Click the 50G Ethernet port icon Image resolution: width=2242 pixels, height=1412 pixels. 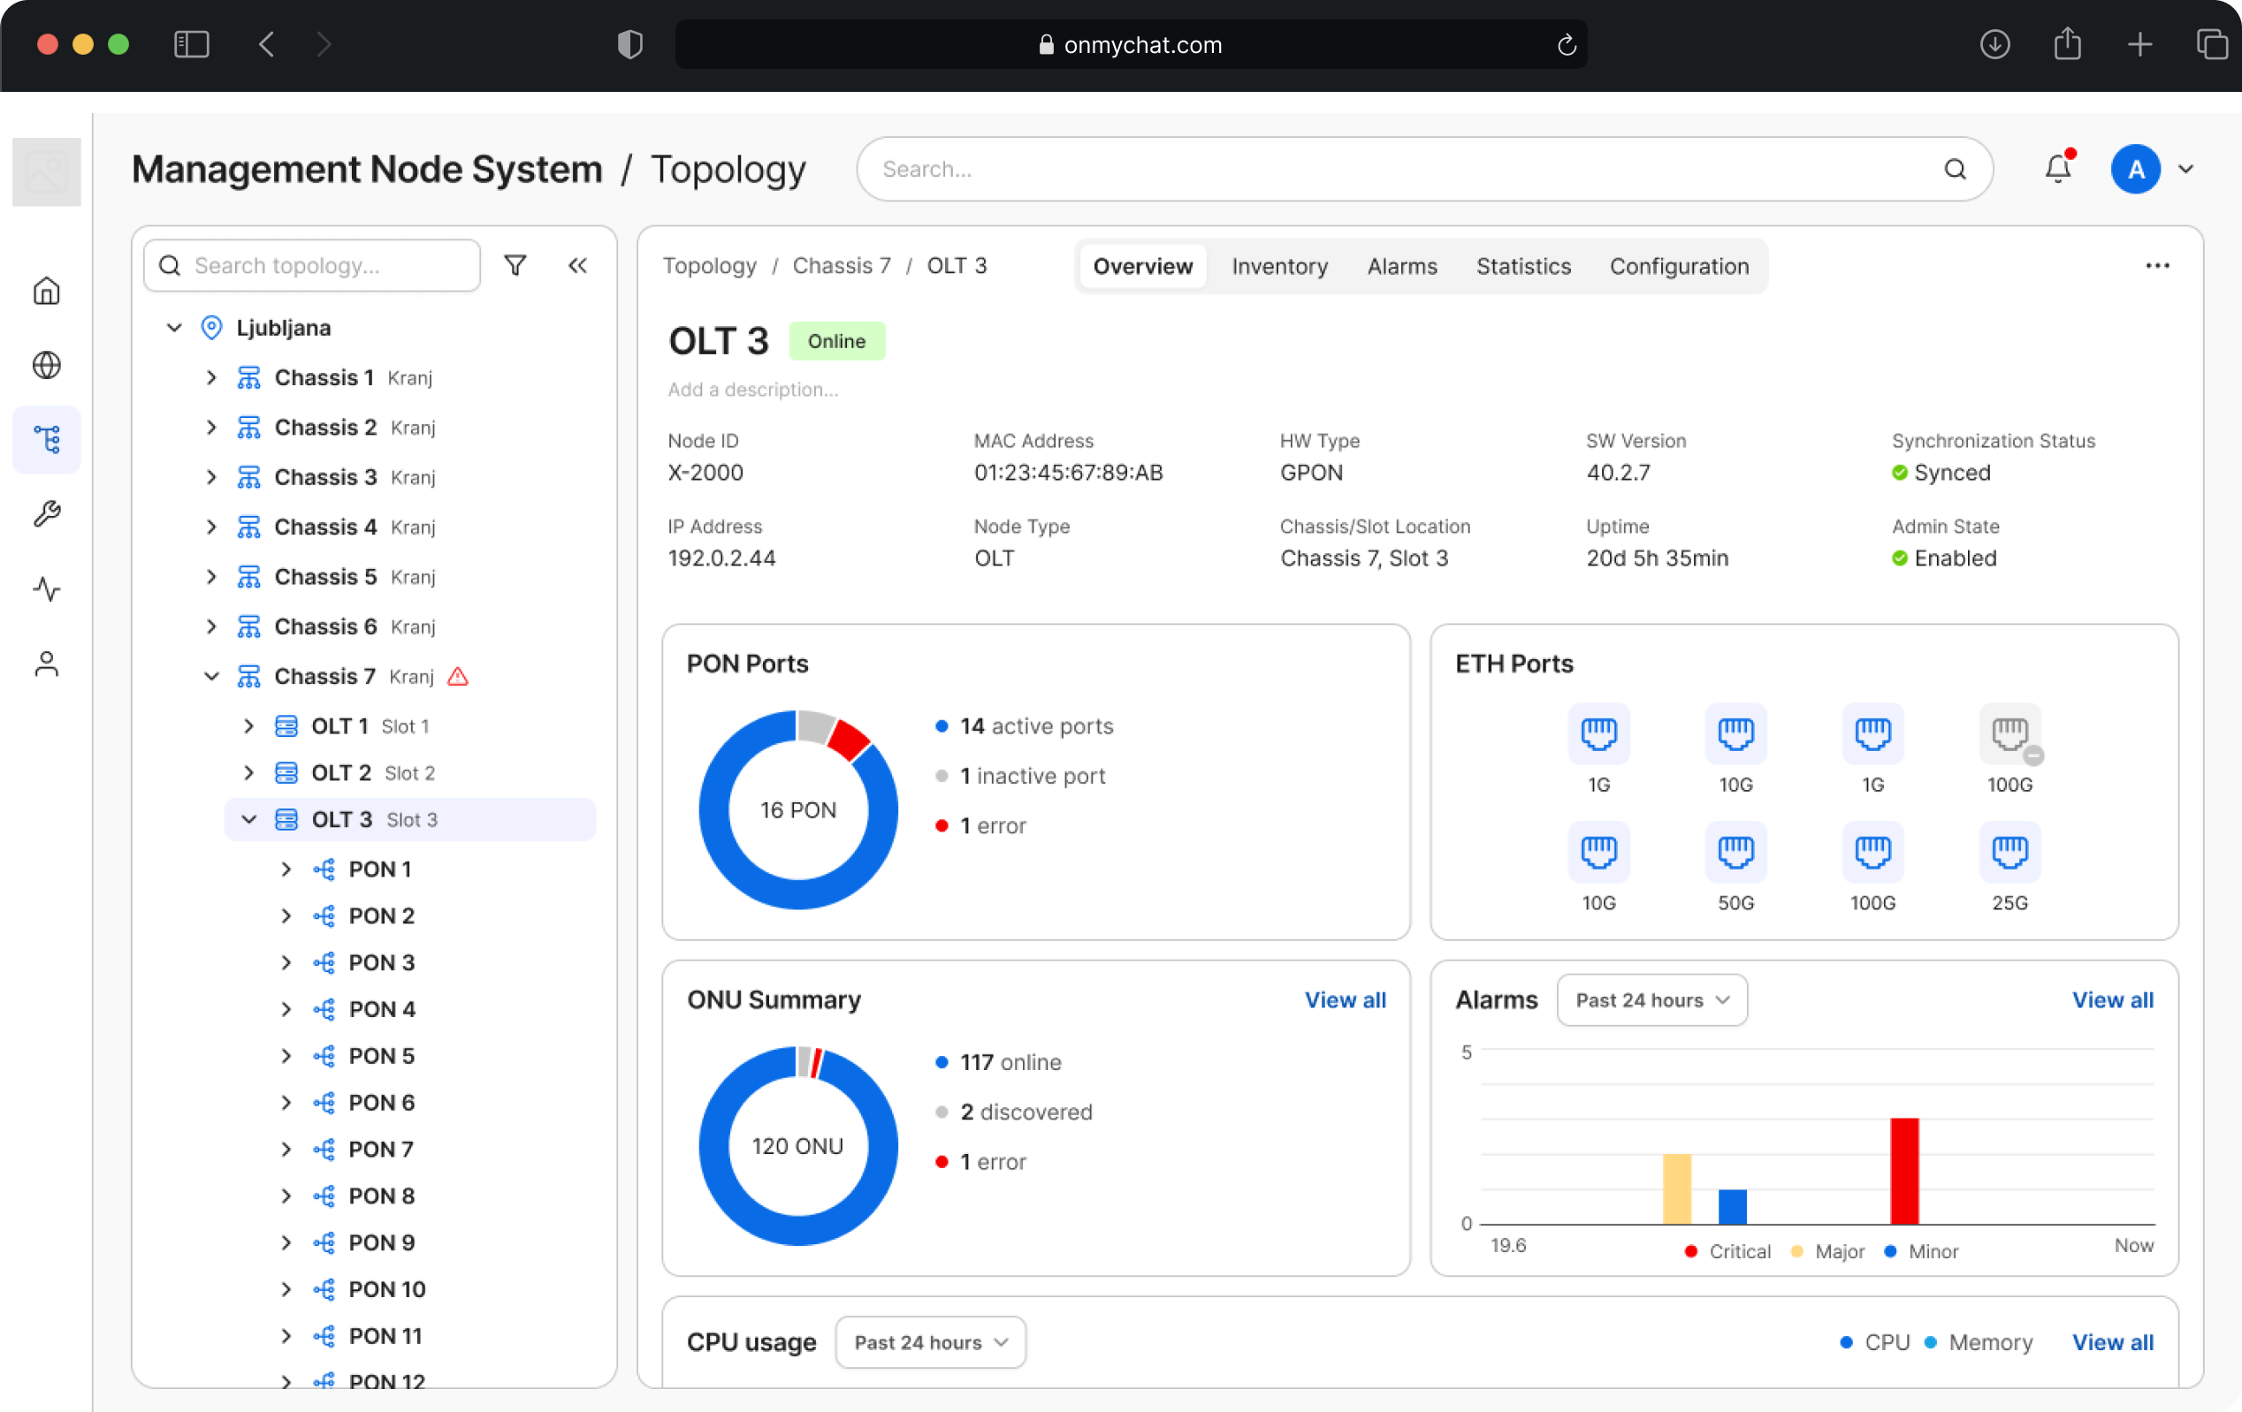click(x=1735, y=851)
